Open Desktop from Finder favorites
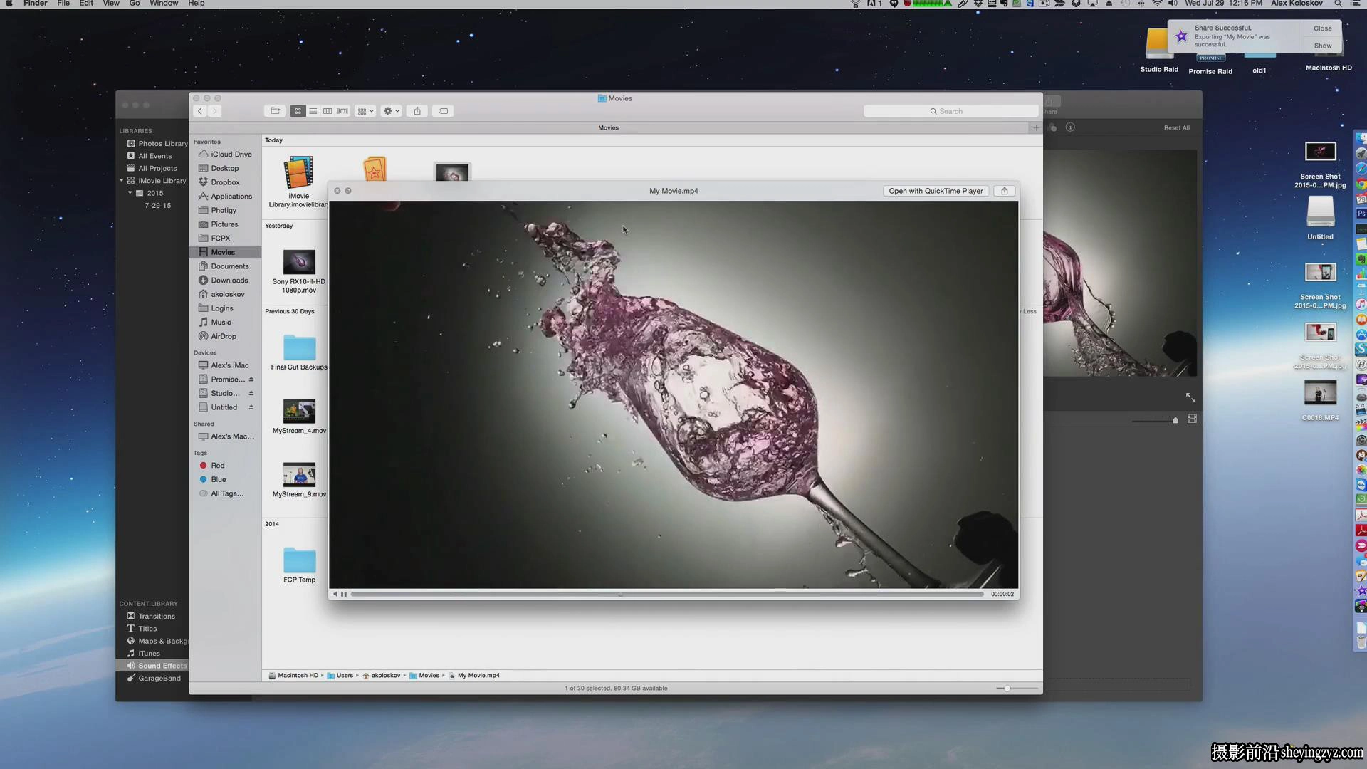The width and height of the screenshot is (1367, 769). [225, 169]
